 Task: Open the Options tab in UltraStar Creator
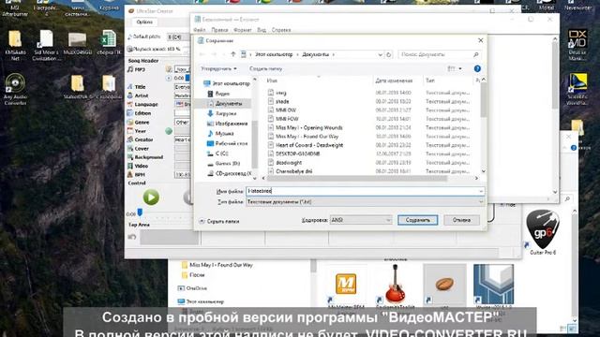point(144,22)
